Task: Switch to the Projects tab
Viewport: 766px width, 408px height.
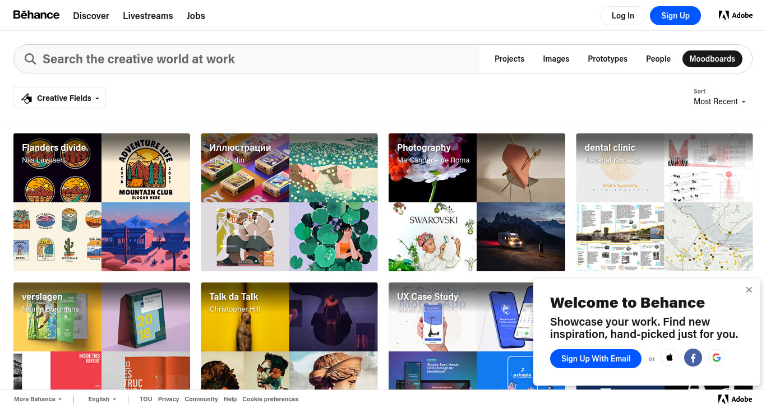Action: pos(510,59)
